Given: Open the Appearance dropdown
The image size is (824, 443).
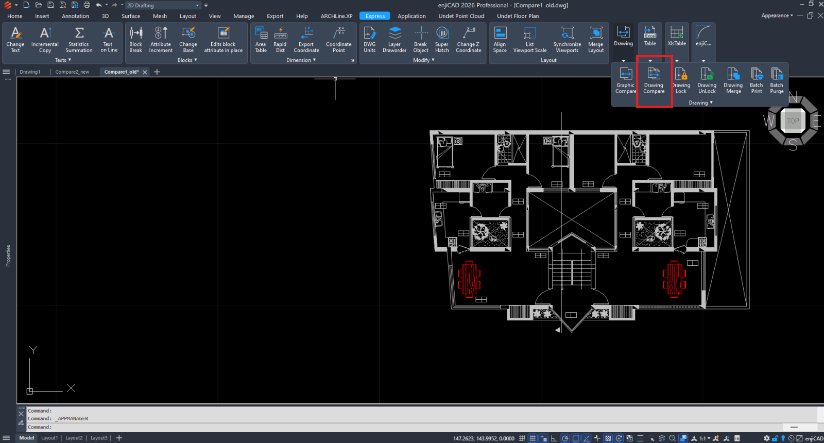Looking at the screenshot, I should point(777,15).
